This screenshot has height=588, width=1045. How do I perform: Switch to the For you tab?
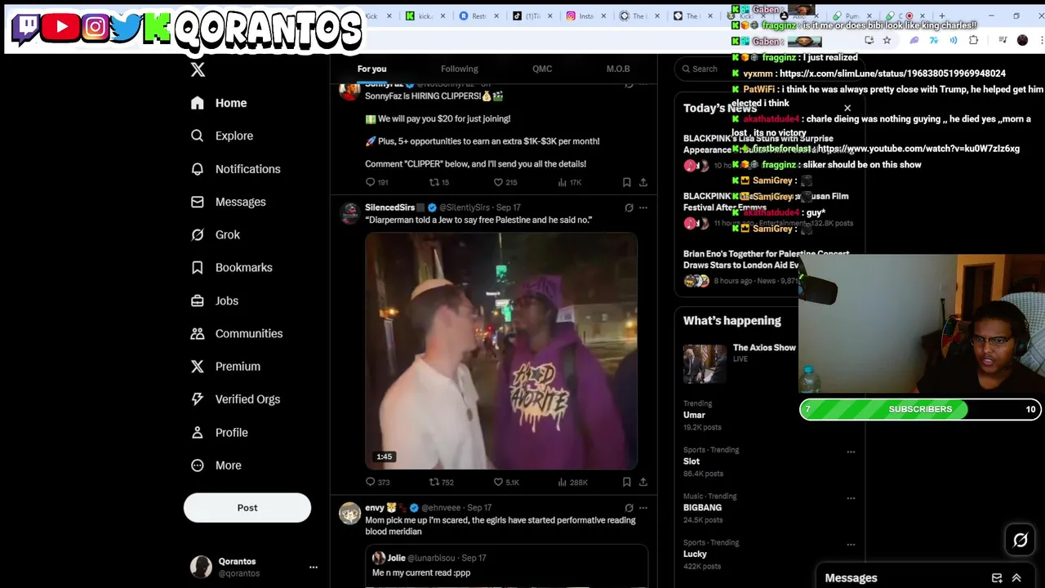[371, 69]
